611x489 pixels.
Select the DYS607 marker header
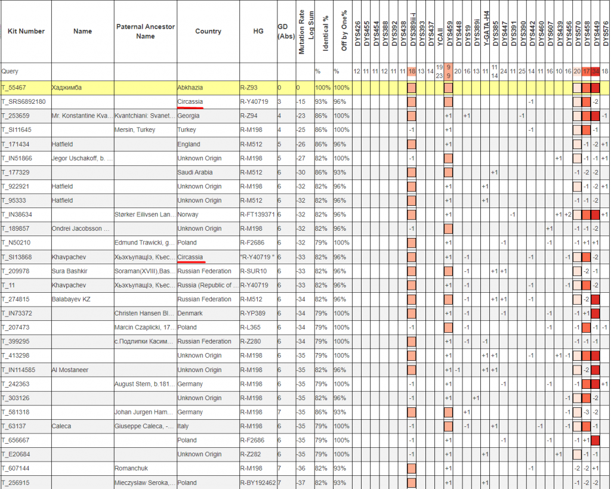[550, 34]
